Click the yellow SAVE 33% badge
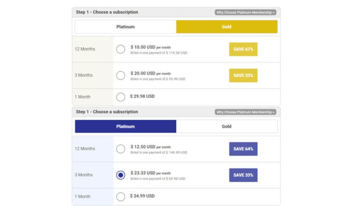This screenshot has width=353, height=206. click(243, 76)
